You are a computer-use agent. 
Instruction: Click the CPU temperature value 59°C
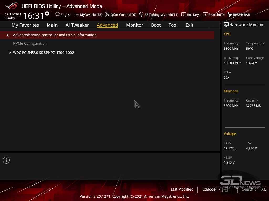[x=250, y=48]
